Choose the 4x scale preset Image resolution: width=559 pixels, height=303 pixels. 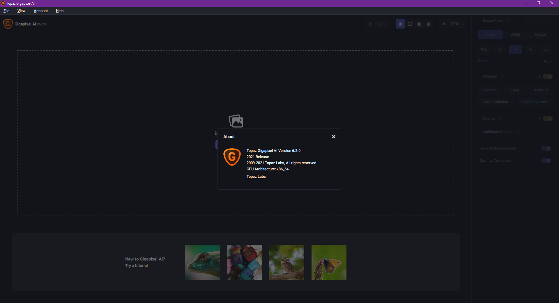(x=515, y=50)
